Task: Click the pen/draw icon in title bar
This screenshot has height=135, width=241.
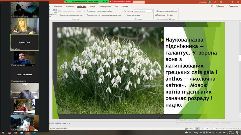Action: [x=215, y=2]
